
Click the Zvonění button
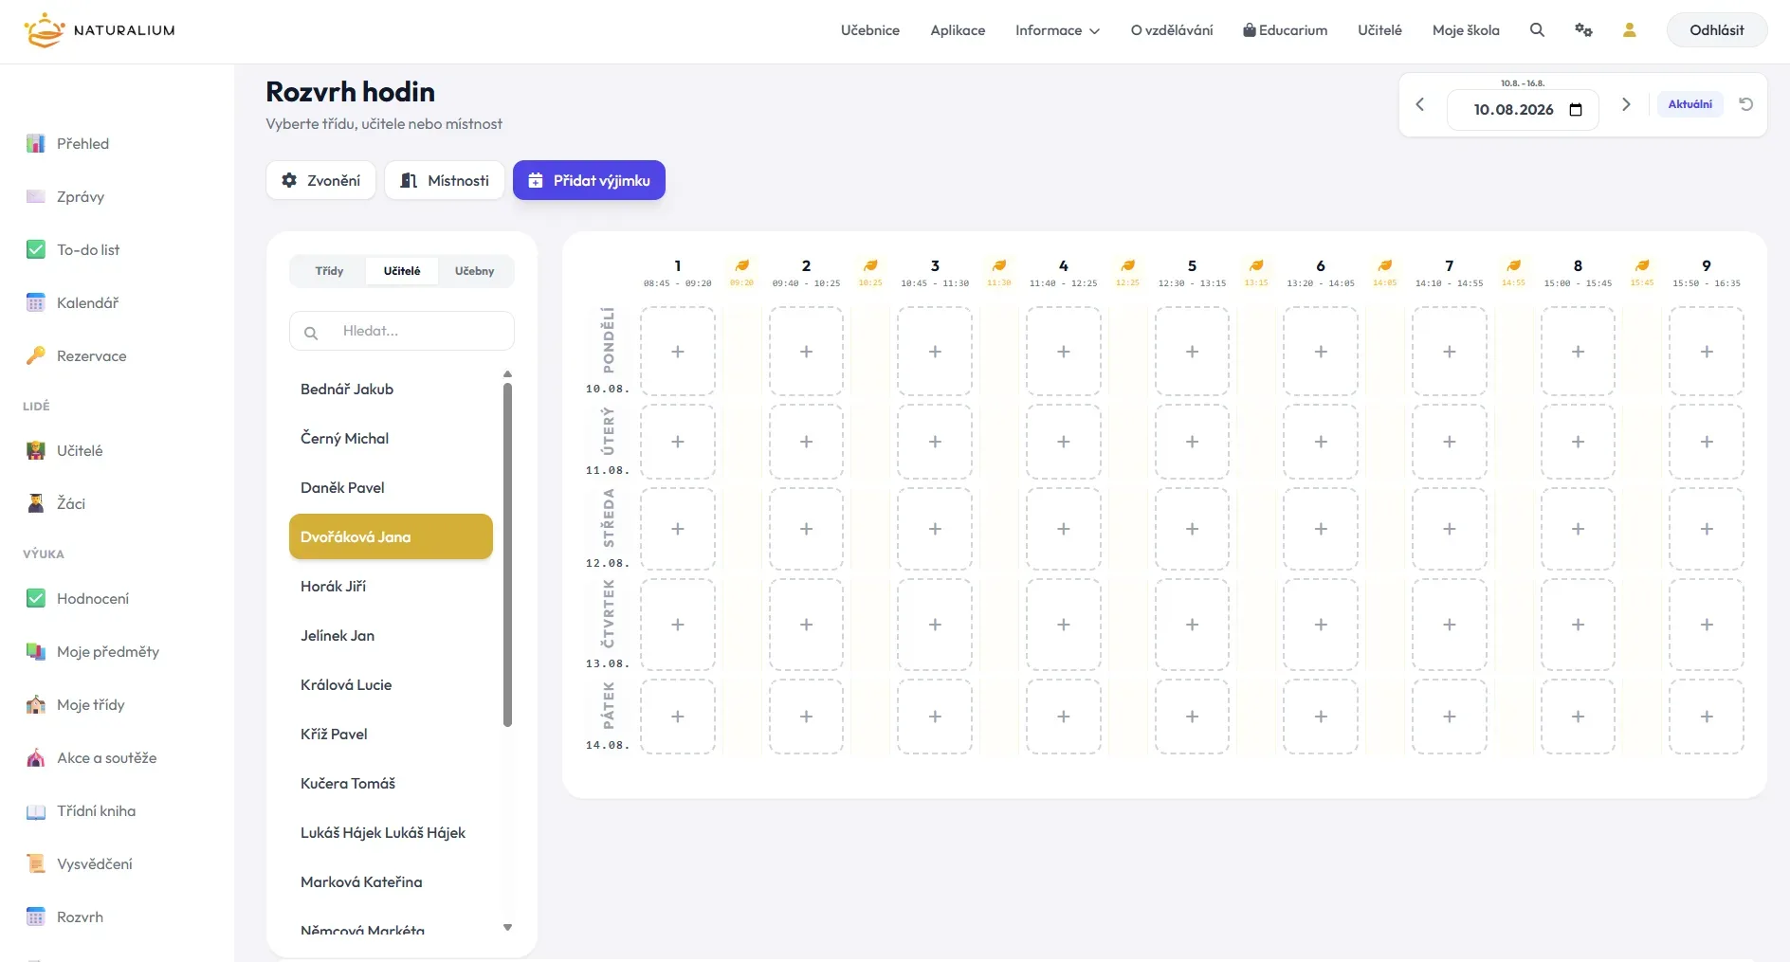point(321,180)
